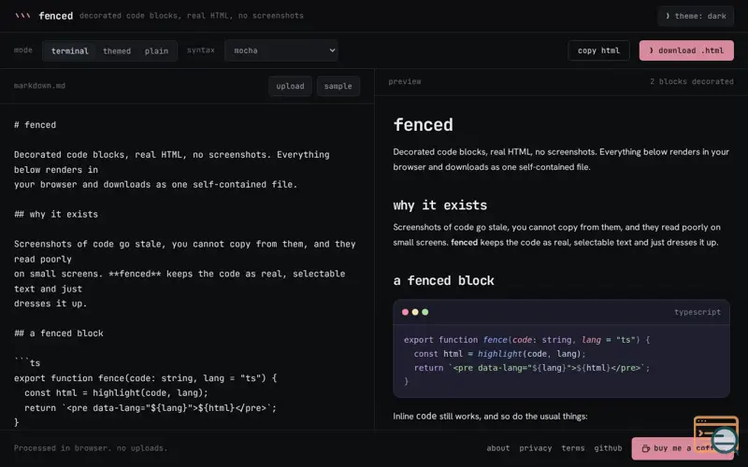Click the 'why it exists' preview heading
This screenshot has width=748, height=467.
pyautogui.click(x=439, y=205)
